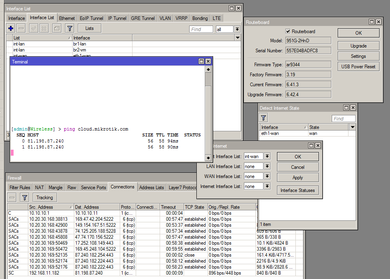Click Apply in Detect Internet dialog
Viewport: 390px width, 279px height.
coord(298,178)
